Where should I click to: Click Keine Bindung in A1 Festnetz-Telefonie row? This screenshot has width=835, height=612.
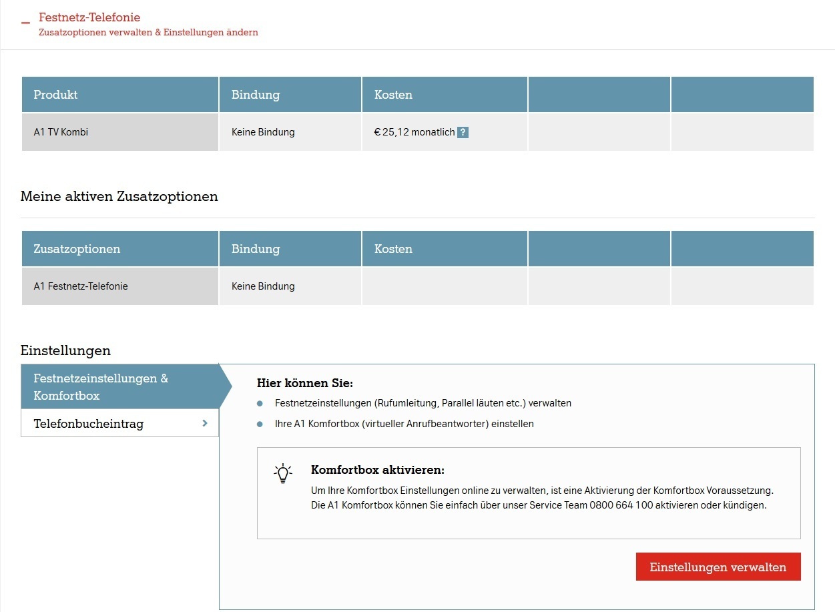pyautogui.click(x=263, y=286)
